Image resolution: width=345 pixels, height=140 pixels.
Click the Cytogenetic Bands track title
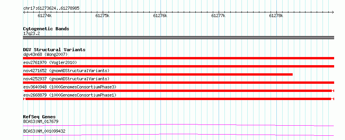pos(46,29)
